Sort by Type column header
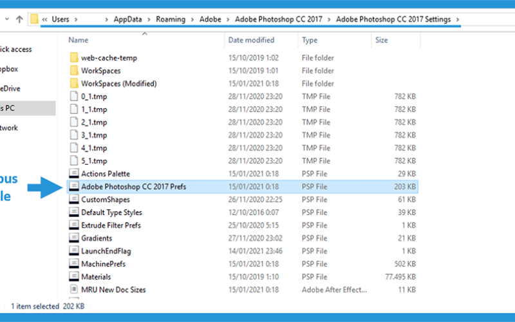 310,40
